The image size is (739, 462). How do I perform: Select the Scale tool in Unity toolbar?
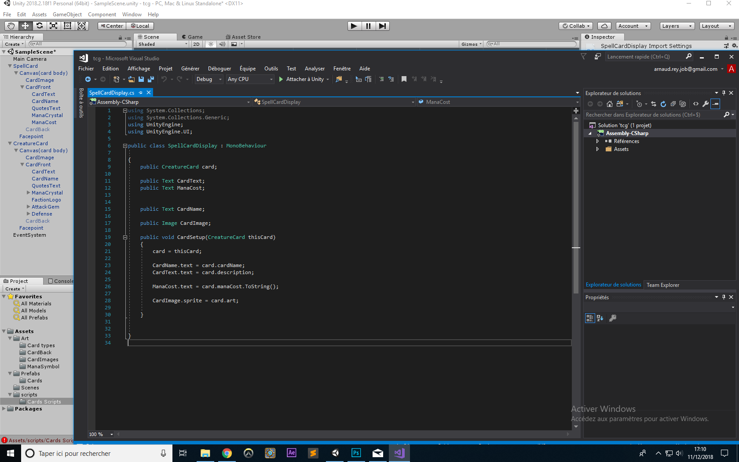[x=53, y=26]
